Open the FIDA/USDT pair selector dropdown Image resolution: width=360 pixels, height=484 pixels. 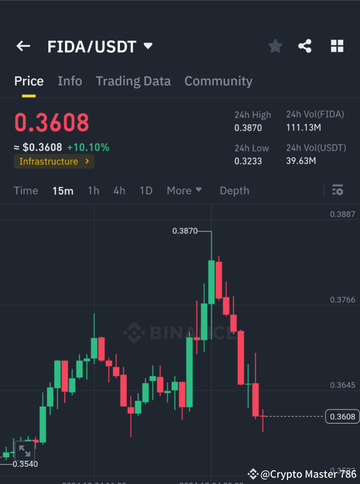(x=148, y=46)
